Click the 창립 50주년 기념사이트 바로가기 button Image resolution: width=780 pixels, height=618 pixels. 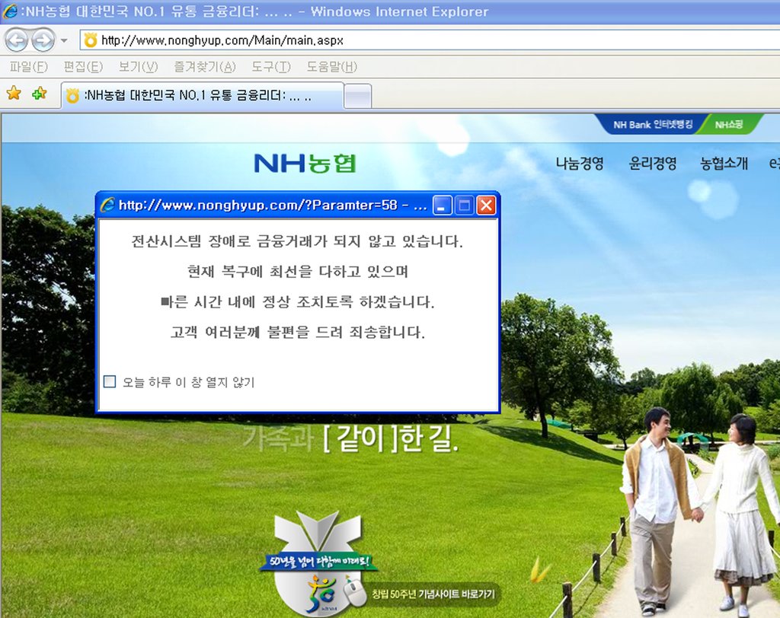tap(433, 594)
